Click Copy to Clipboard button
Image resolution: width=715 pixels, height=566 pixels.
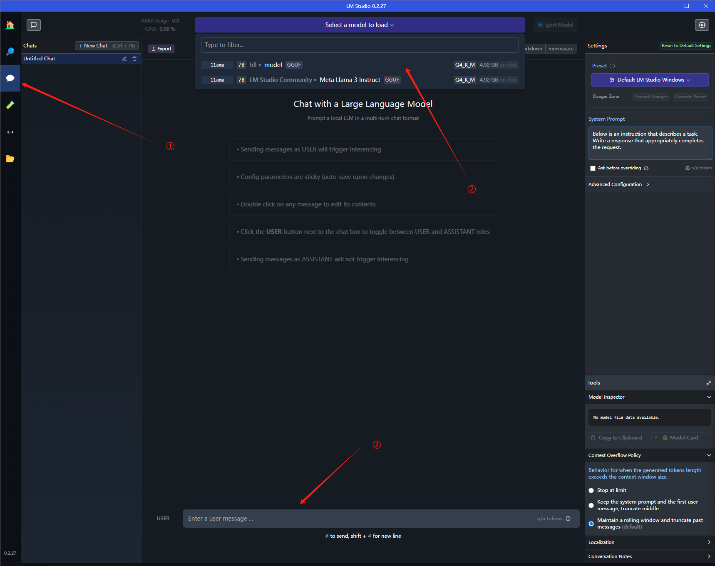617,438
